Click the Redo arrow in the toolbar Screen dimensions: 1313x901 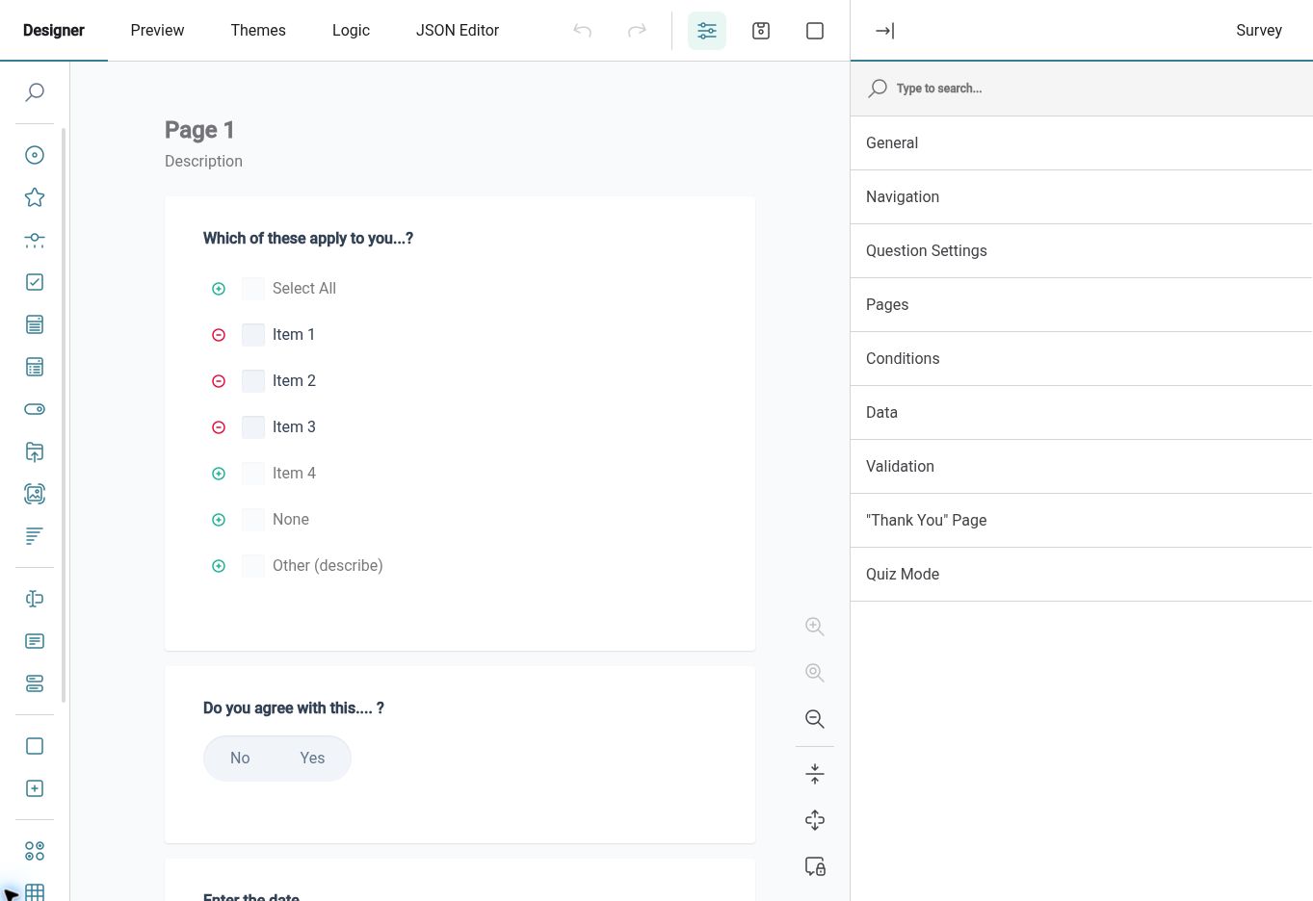point(637,31)
